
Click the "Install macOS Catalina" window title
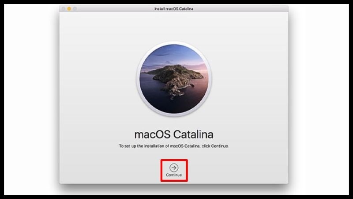[174, 8]
